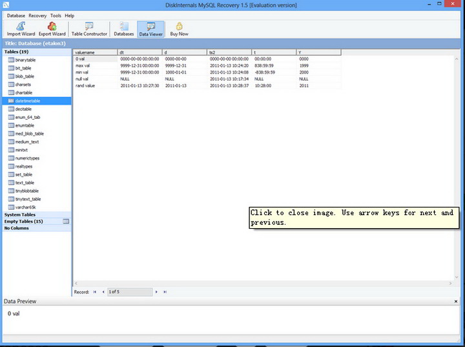Viewport: 465px width, 347px height.
Task: Select the chartable table
Action: [x=24, y=92]
